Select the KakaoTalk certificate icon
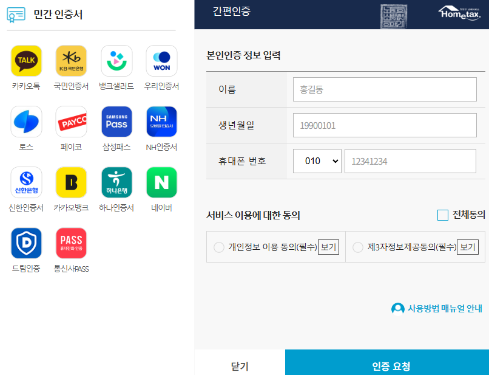The height and width of the screenshot is (375, 489). click(x=26, y=61)
